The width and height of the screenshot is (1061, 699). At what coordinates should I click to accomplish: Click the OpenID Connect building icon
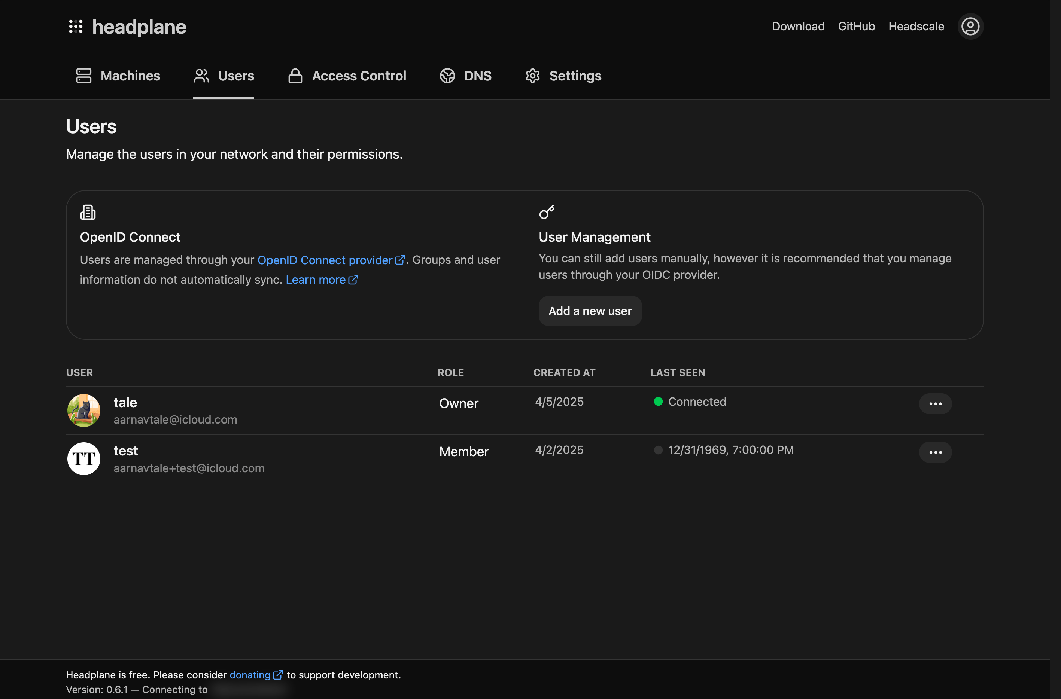(88, 212)
